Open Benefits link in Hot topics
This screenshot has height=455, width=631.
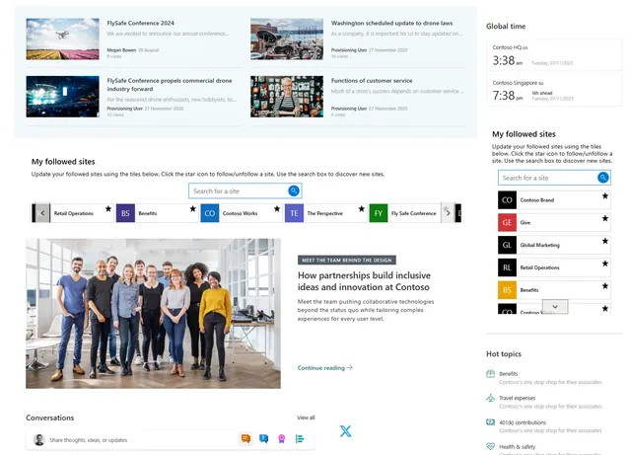coord(509,374)
